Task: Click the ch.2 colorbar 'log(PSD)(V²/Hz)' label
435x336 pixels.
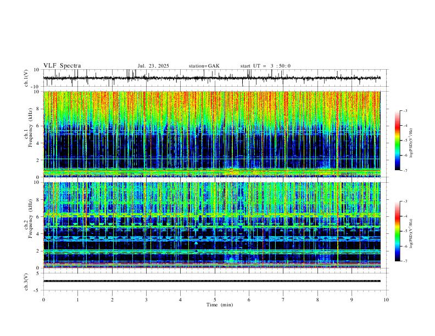Action: 411,233
